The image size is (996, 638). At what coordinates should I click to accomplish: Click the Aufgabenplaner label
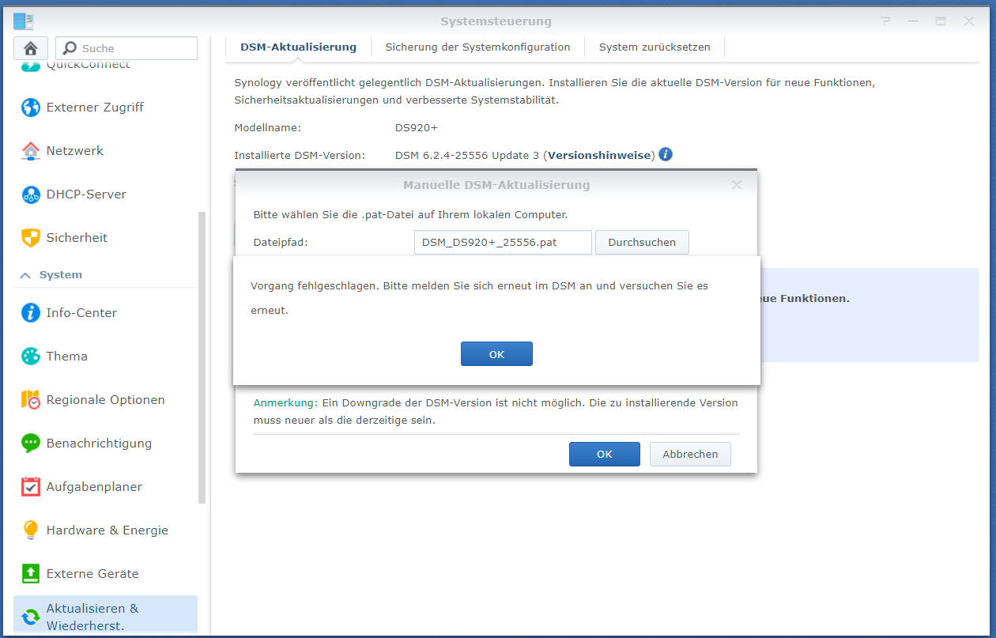coord(95,487)
